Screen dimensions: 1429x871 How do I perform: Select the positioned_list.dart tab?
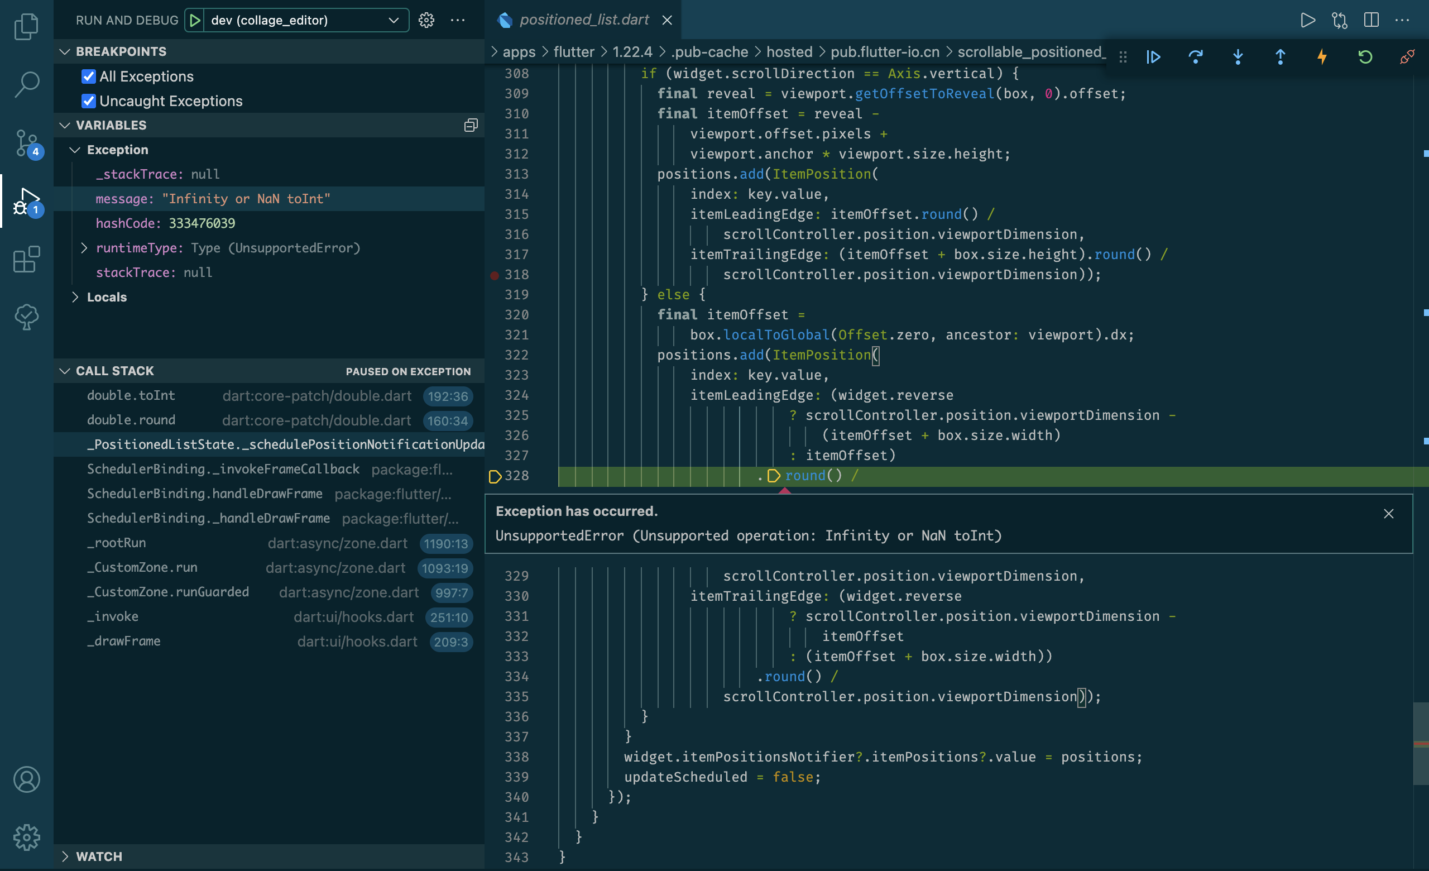click(x=584, y=19)
